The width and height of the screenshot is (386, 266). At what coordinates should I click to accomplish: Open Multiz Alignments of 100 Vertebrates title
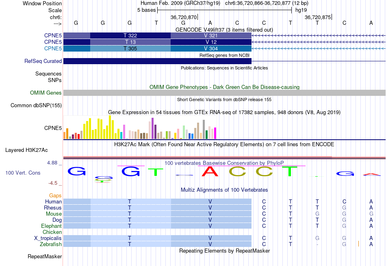click(x=224, y=190)
